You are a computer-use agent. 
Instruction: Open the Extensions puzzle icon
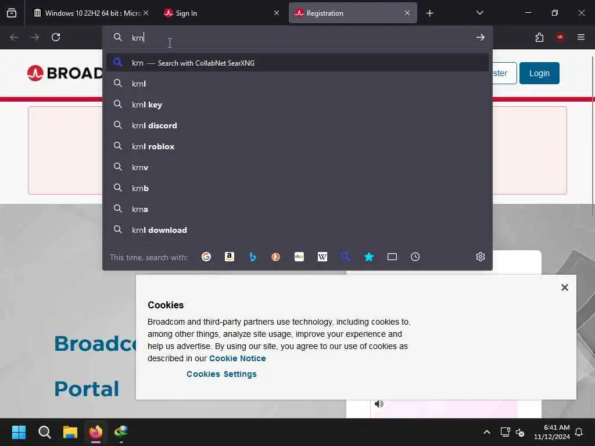(539, 37)
